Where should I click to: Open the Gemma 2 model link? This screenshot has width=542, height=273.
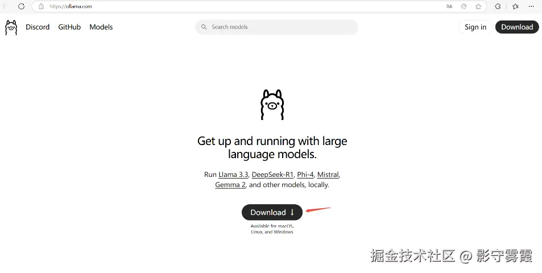tap(230, 185)
